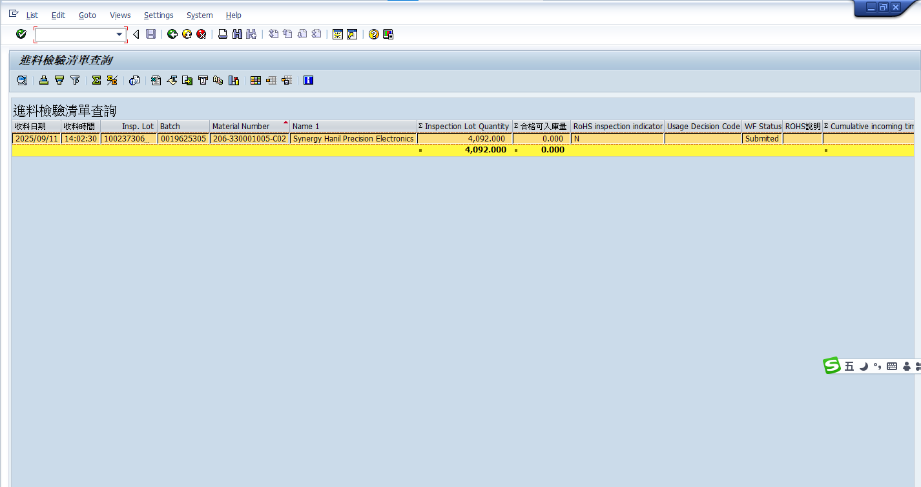This screenshot has width=921, height=487.
Task: Click the Material Number column header
Action: point(241,127)
